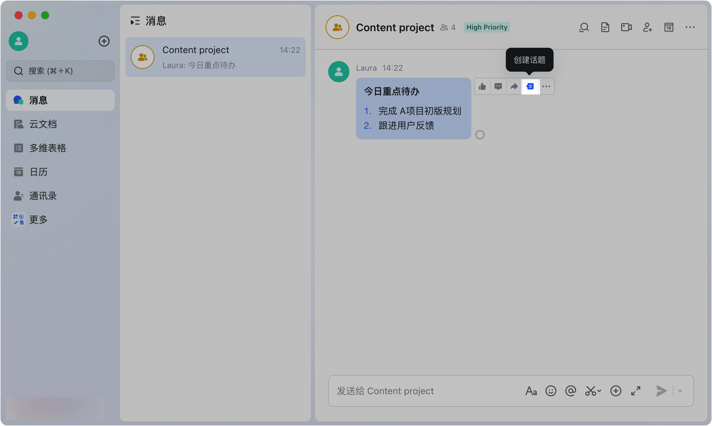Start a video meeting from the chat header
This screenshot has width=712, height=426.
[x=626, y=27]
